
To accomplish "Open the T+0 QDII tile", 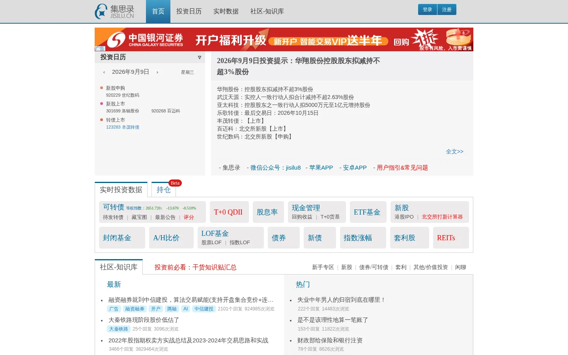I will (x=229, y=212).
